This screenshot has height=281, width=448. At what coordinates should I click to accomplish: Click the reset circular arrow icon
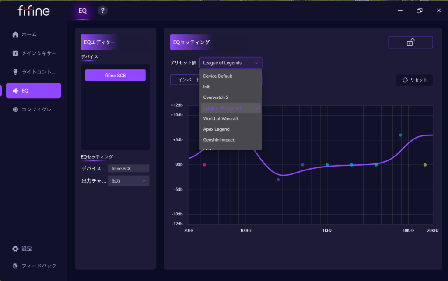pyautogui.click(x=405, y=80)
